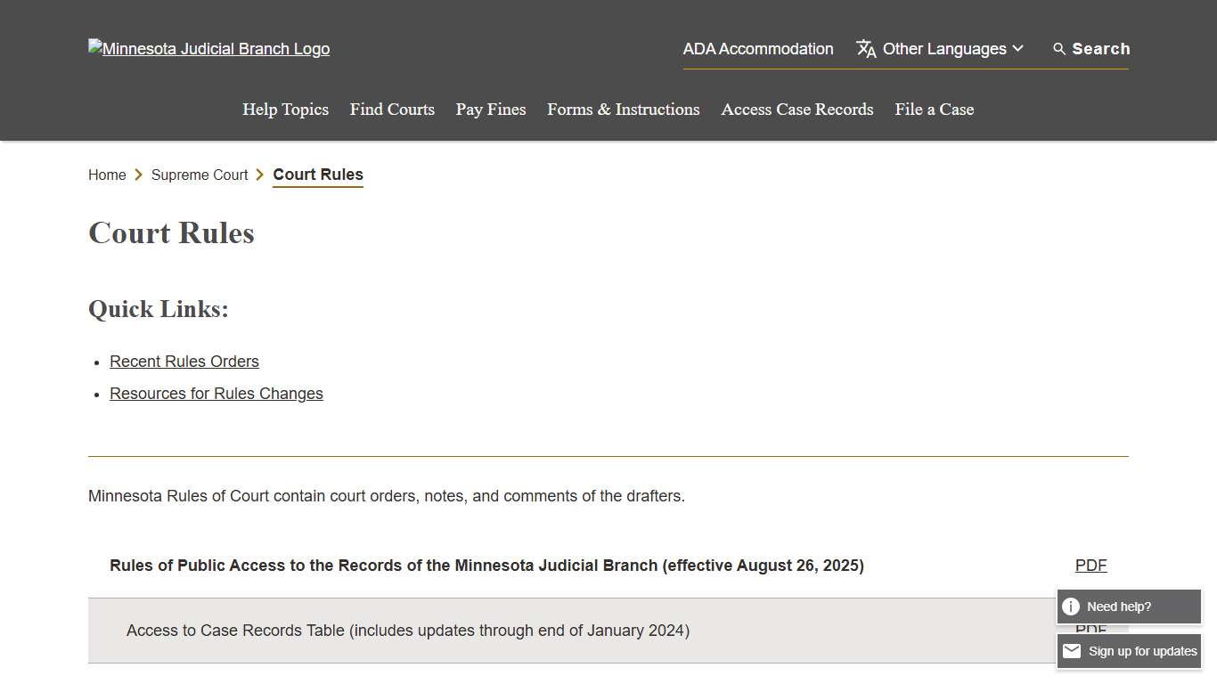The width and height of the screenshot is (1217, 684).
Task: Click the info icon on Need help
Action: [x=1071, y=607]
